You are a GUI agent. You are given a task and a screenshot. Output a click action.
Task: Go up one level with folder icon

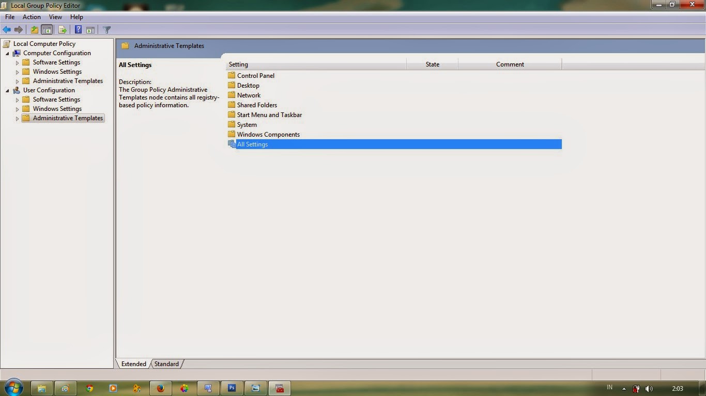pyautogui.click(x=34, y=30)
